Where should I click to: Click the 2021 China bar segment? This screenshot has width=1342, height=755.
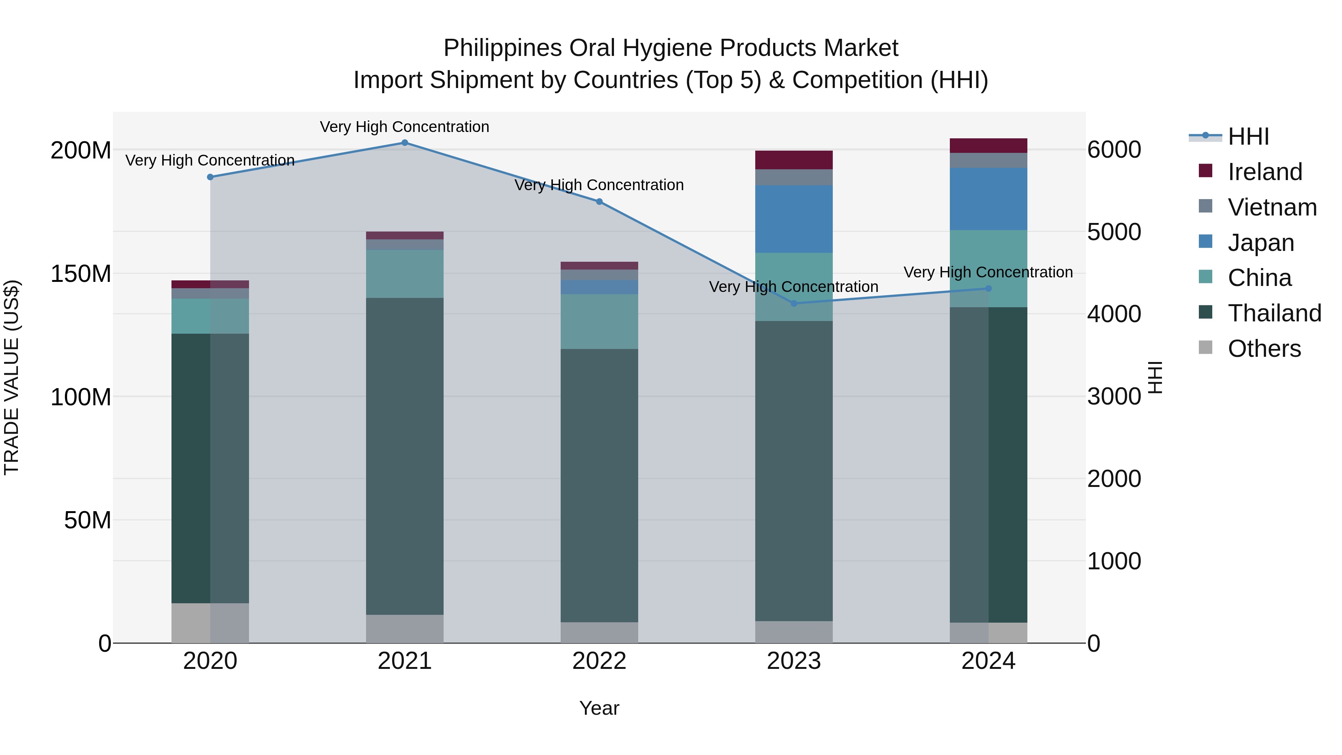(x=405, y=274)
